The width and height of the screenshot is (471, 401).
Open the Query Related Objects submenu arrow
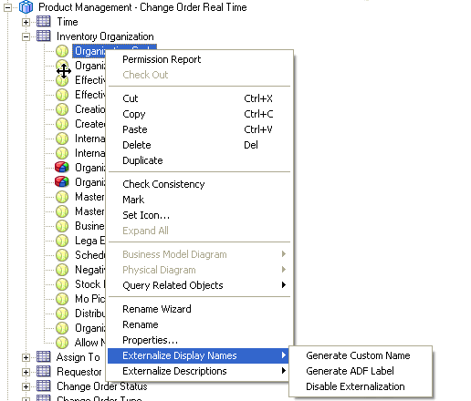click(284, 285)
